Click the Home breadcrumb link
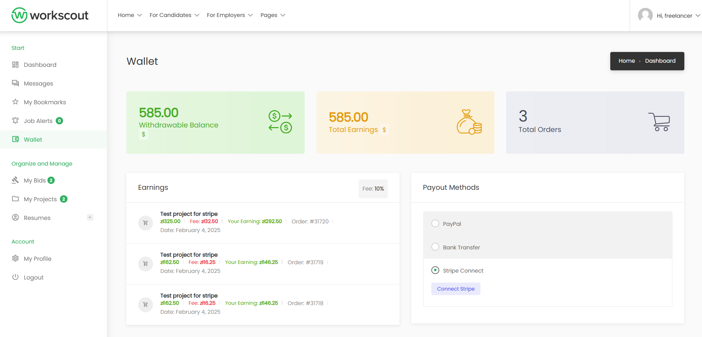702x337 pixels. point(627,61)
